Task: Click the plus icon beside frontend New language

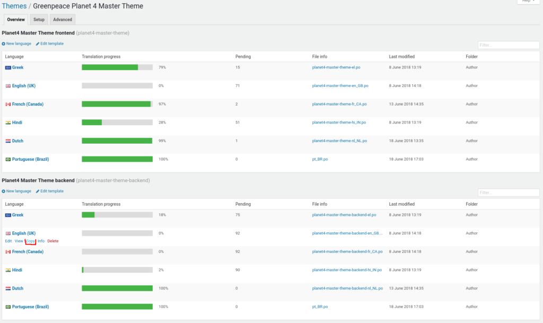Action: (4, 44)
